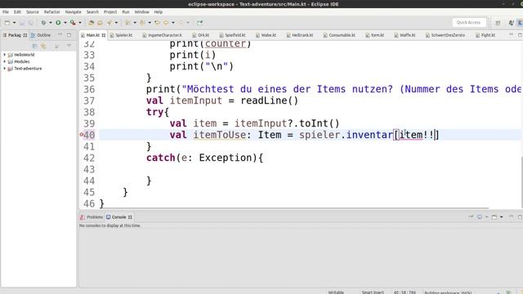Click the Debug bug icon
Viewport: 523px width, 294px height.
(43, 23)
